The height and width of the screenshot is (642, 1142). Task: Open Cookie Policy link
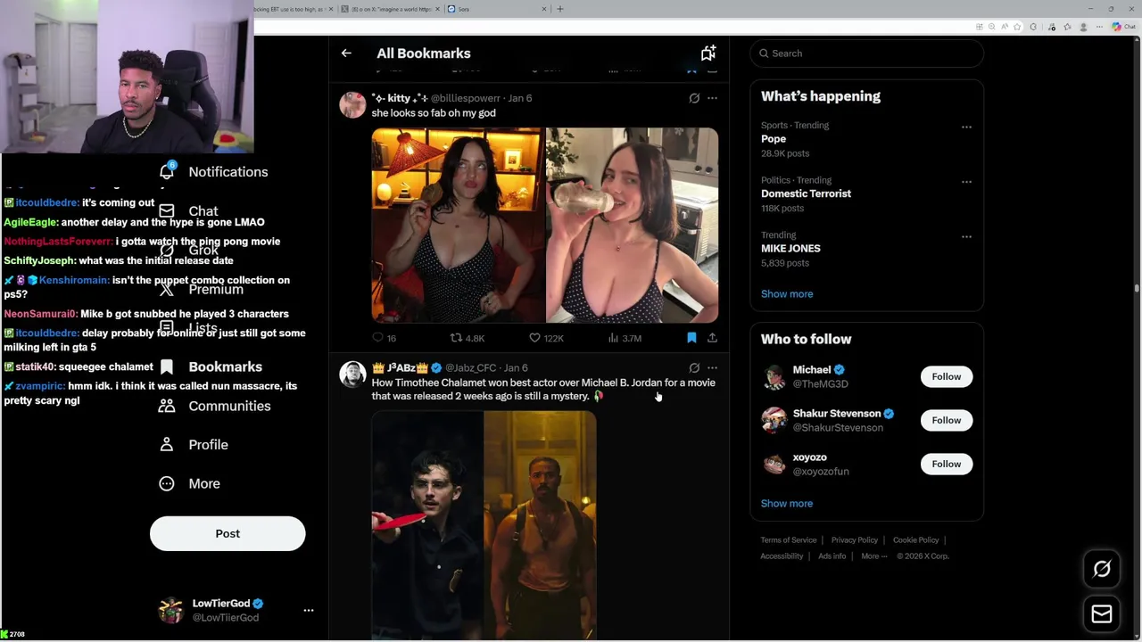coord(916,540)
